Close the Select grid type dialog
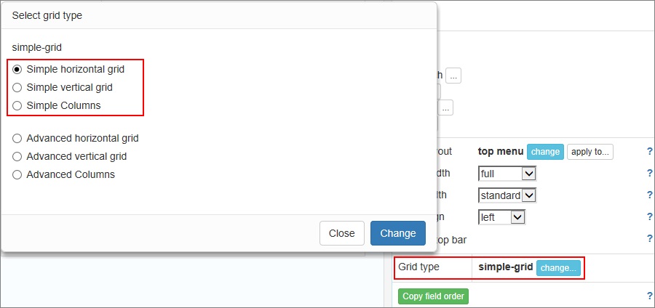 pos(341,233)
